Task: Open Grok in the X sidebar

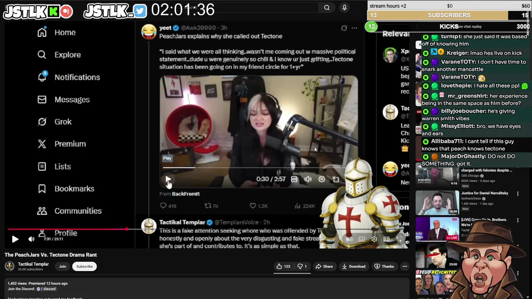Action: coord(54,122)
